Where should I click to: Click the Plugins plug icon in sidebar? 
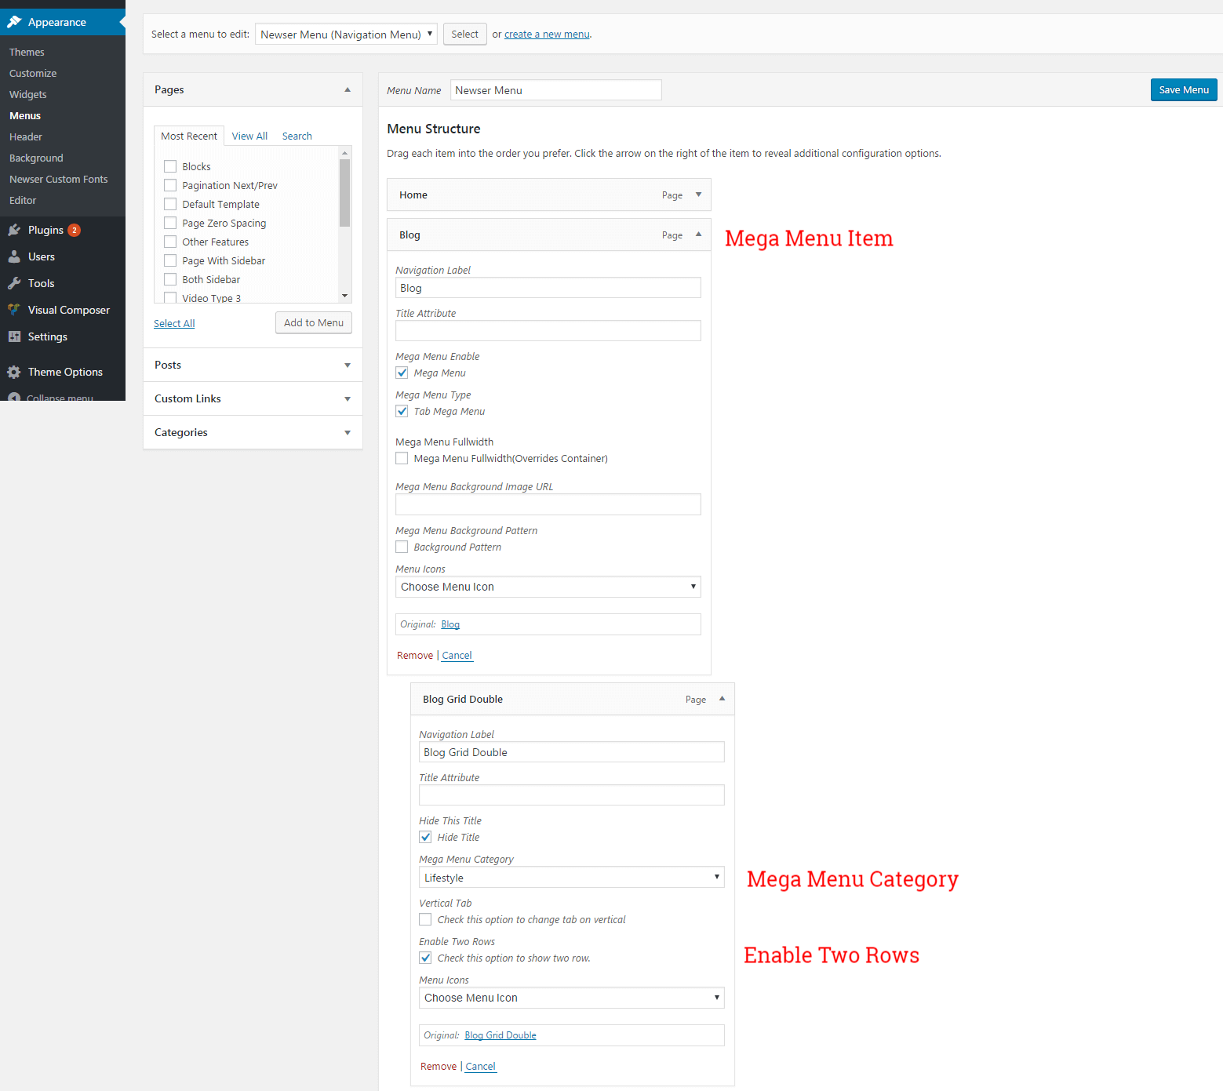[14, 230]
